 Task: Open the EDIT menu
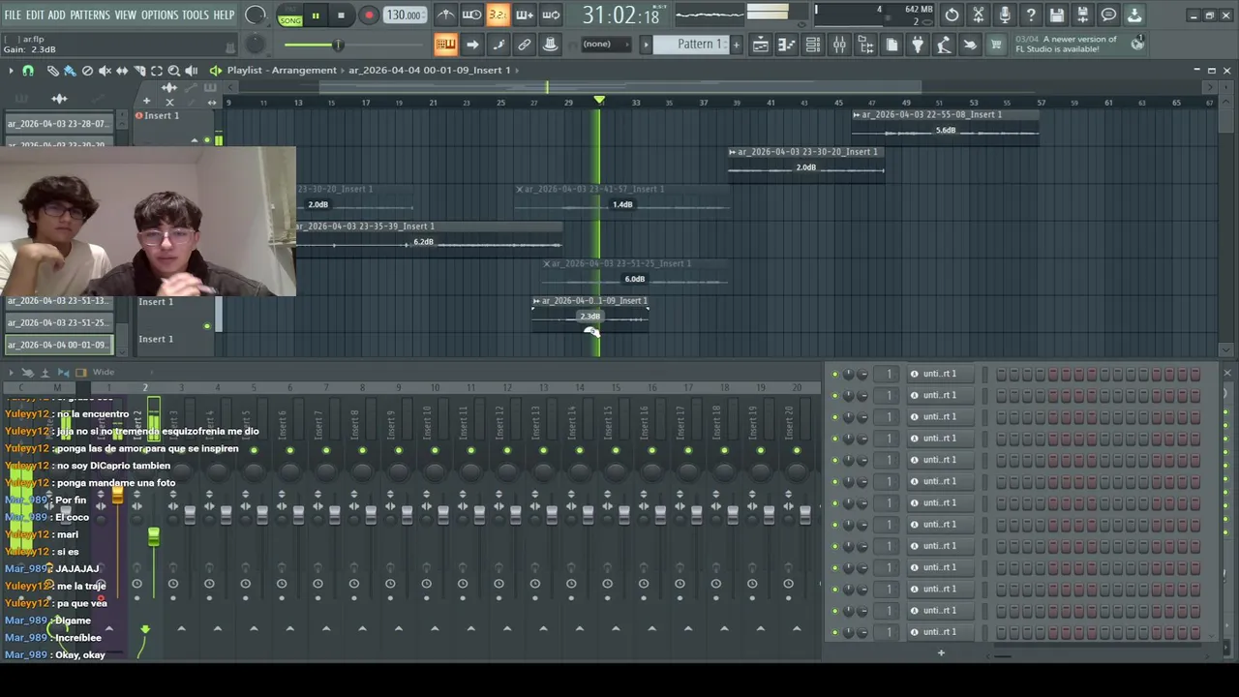35,15
